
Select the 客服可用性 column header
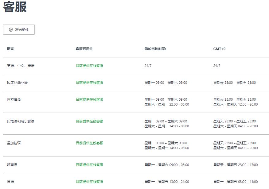(x=84, y=49)
